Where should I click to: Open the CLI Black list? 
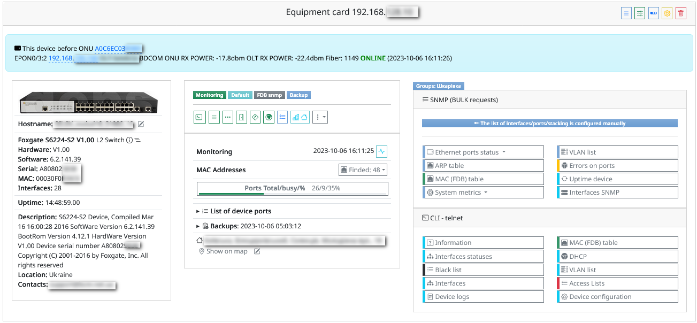(483, 270)
